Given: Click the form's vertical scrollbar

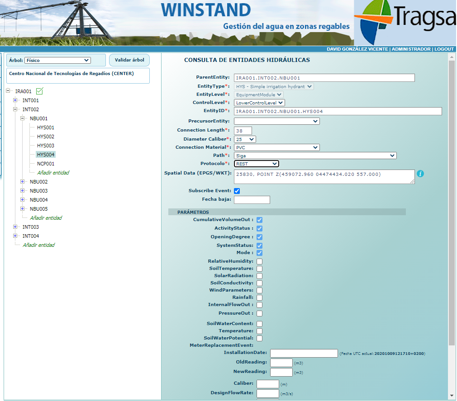Looking at the screenshot, I should pos(452,203).
